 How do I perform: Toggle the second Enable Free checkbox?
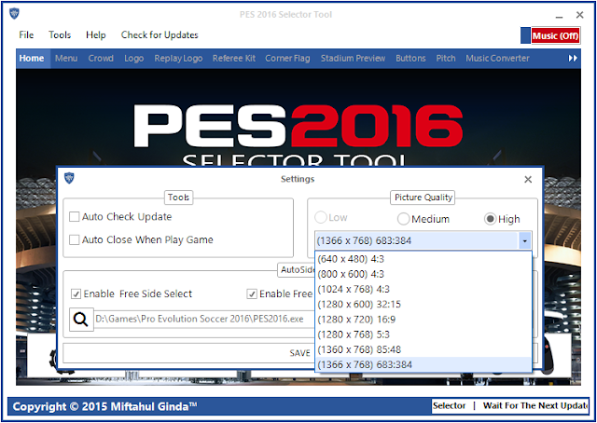pos(252,294)
